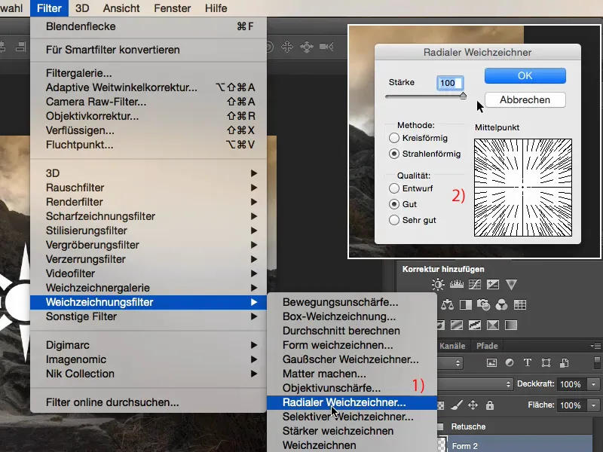Image resolution: width=603 pixels, height=452 pixels.
Task: Select Sehr gut quality option
Action: pos(394,220)
